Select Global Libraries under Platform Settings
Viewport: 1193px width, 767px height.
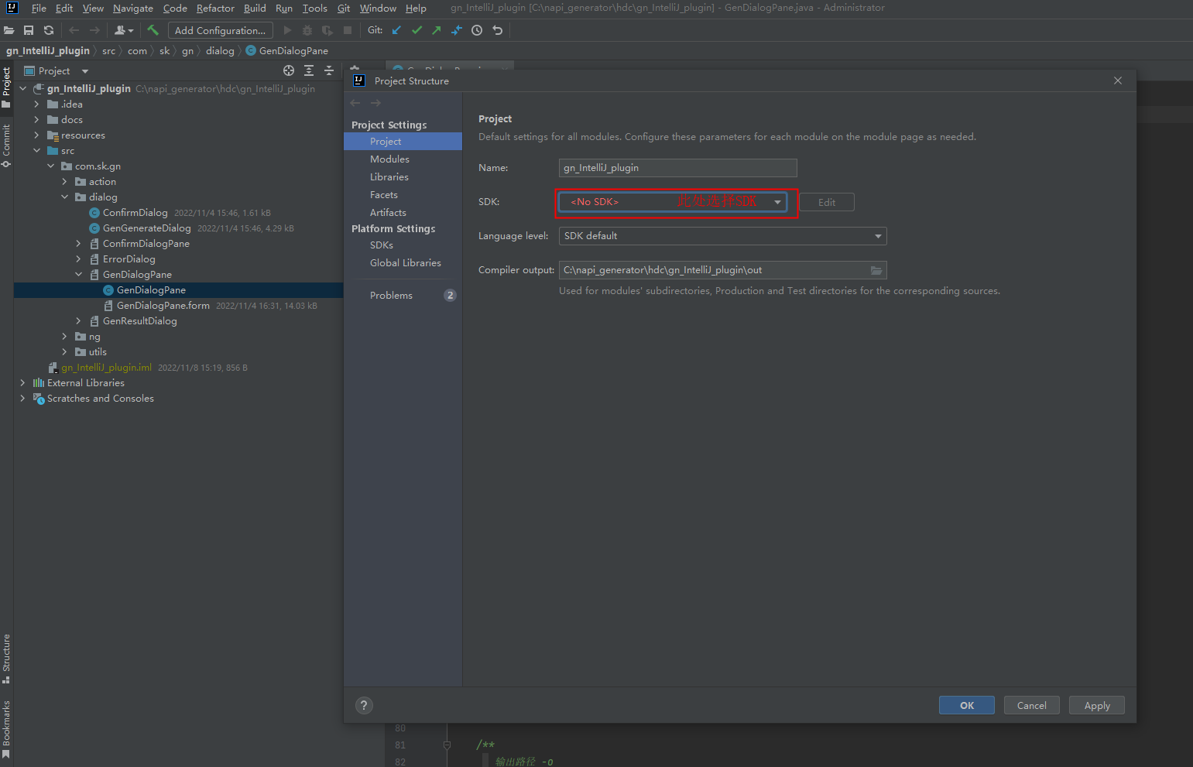coord(405,262)
